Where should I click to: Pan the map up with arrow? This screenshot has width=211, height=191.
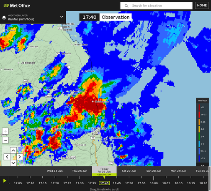(13, 150)
